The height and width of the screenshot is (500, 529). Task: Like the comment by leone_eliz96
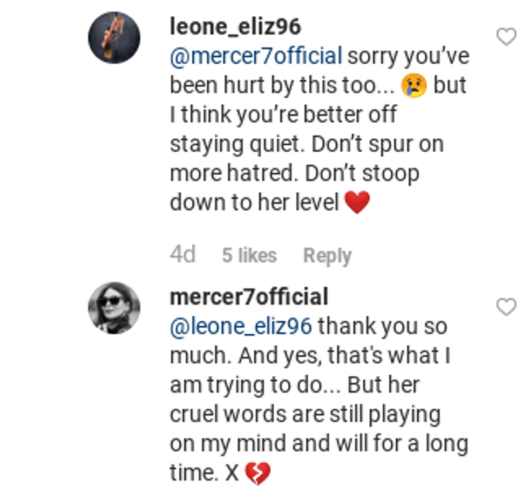click(x=506, y=37)
